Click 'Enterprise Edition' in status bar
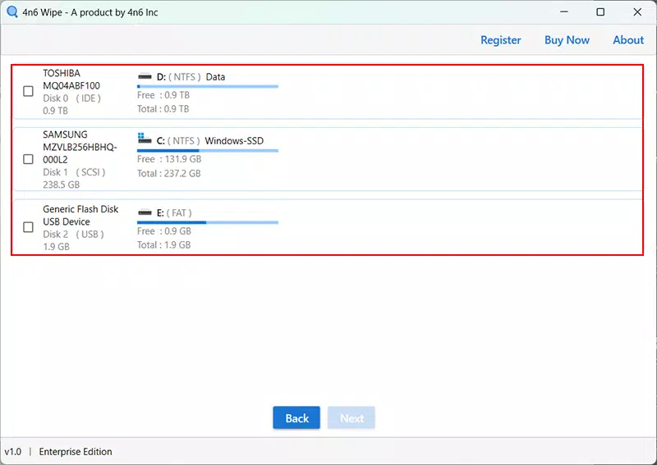 (x=76, y=452)
